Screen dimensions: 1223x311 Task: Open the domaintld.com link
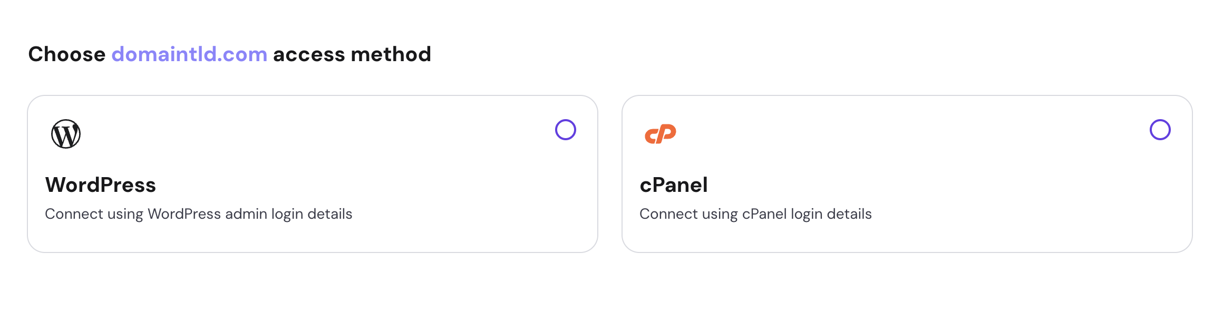click(x=189, y=54)
